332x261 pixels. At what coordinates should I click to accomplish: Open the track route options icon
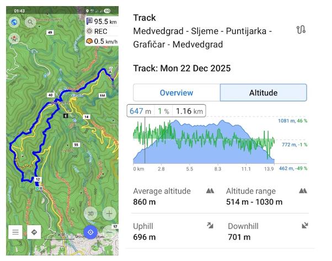pyautogui.click(x=301, y=30)
